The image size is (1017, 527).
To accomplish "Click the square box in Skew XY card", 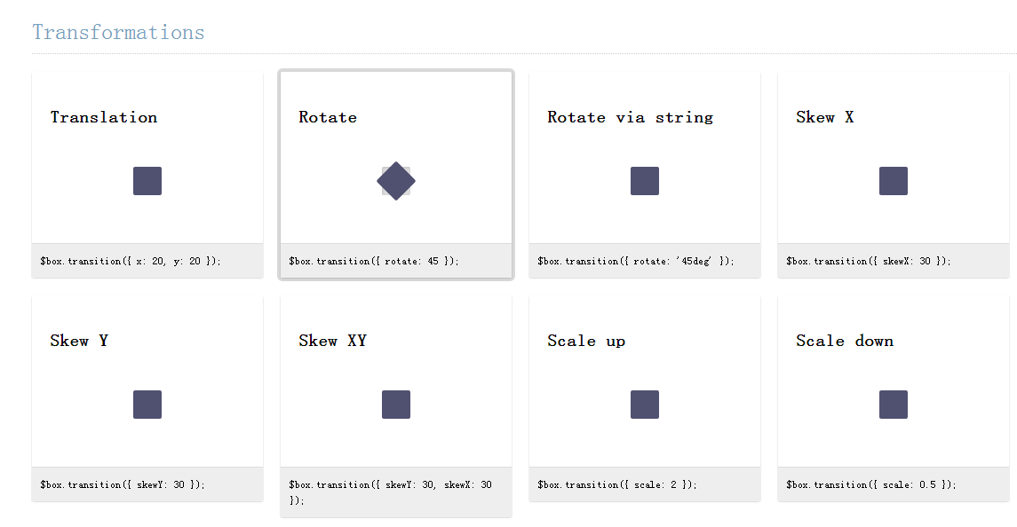I will pyautogui.click(x=395, y=405).
